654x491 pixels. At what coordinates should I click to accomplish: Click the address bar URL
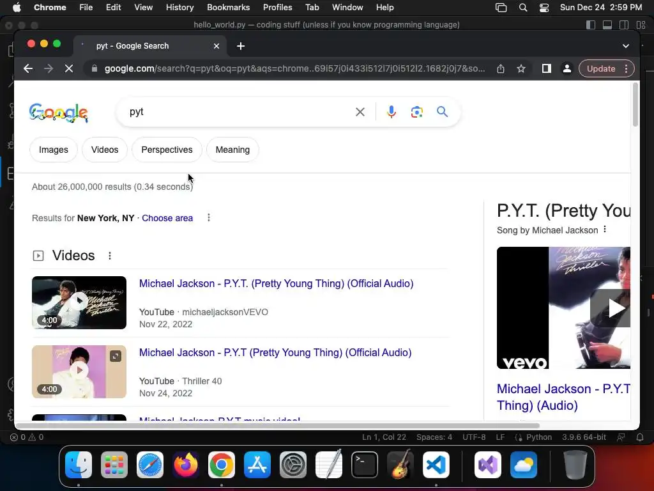[294, 68]
